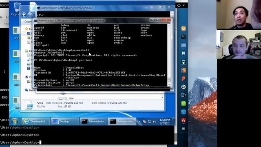This screenshot has width=261, height=147.
Task: Click the ConsoleHost name value
Action: (75, 68)
